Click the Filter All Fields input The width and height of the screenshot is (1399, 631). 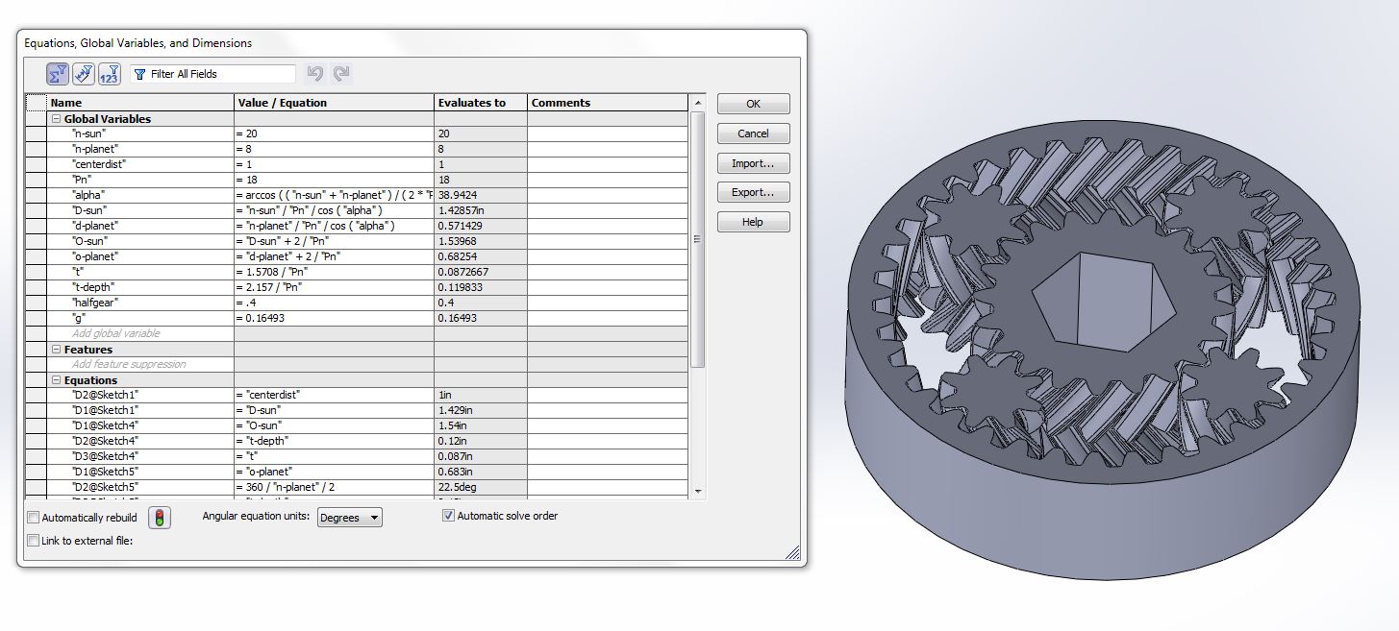[x=212, y=74]
